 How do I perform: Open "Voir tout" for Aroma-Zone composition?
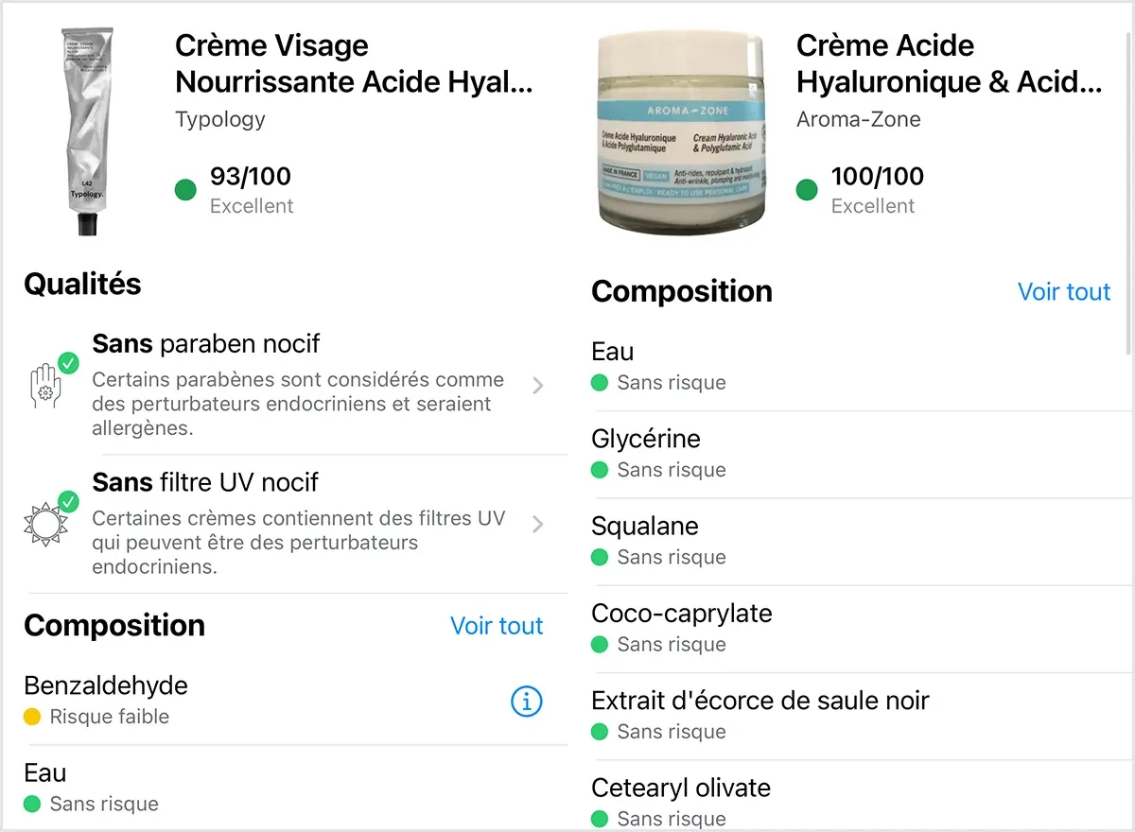point(1063,291)
